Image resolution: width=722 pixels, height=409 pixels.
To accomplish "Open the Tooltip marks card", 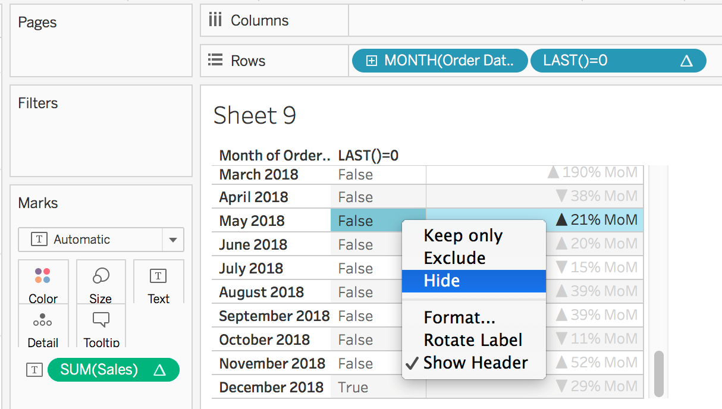I will (x=101, y=321).
